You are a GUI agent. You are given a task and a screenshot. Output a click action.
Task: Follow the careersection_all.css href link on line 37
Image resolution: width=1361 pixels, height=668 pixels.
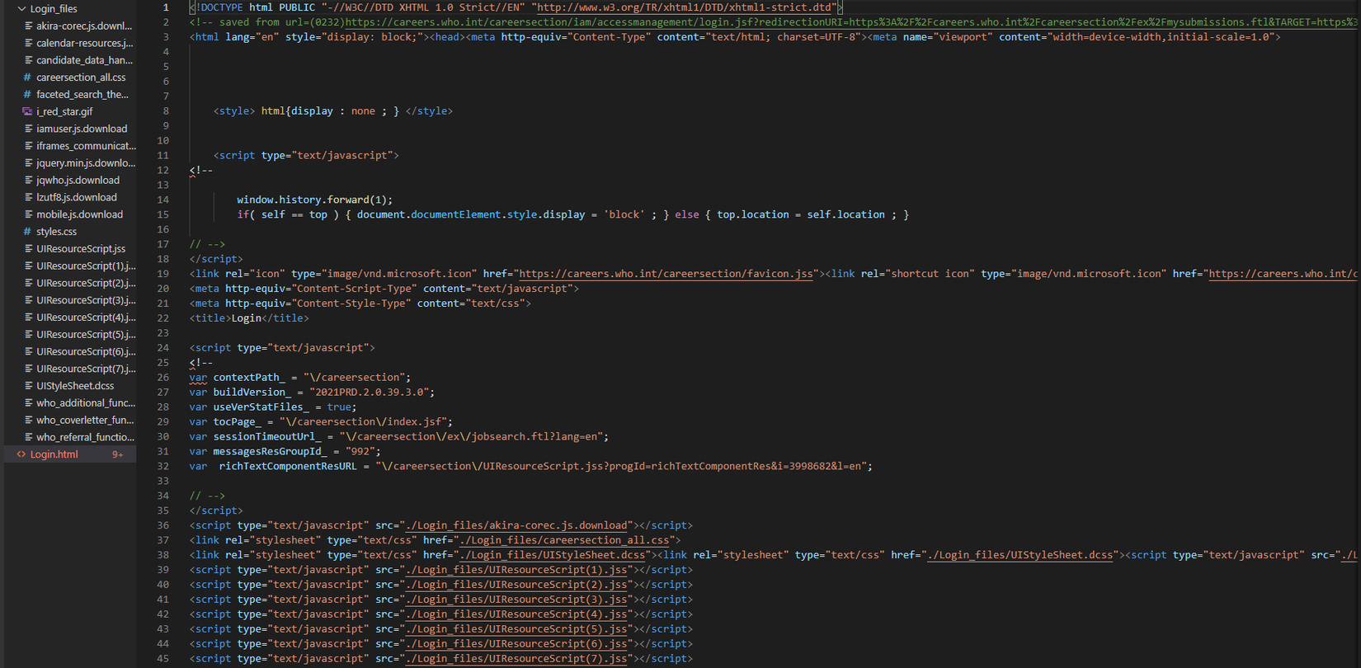click(563, 540)
